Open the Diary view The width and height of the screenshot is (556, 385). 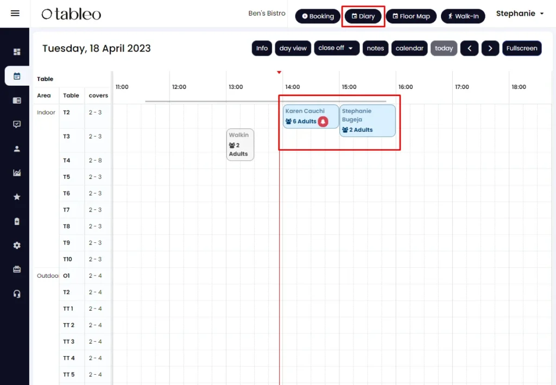363,16
